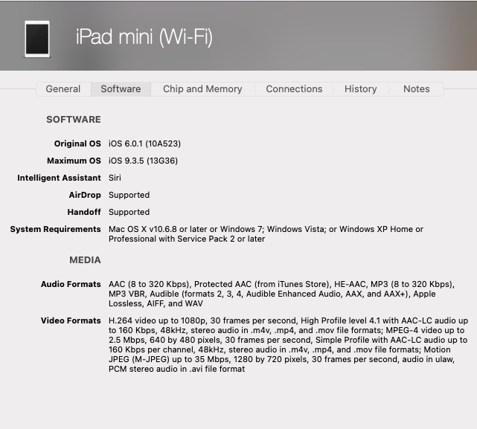Click the iPad mini (Wi-Fi) title
The image size is (477, 429).
click(144, 36)
